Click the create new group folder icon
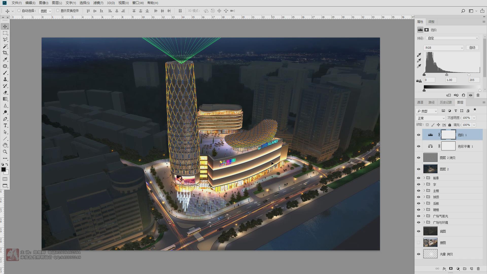This screenshot has height=274, width=487. click(465, 269)
